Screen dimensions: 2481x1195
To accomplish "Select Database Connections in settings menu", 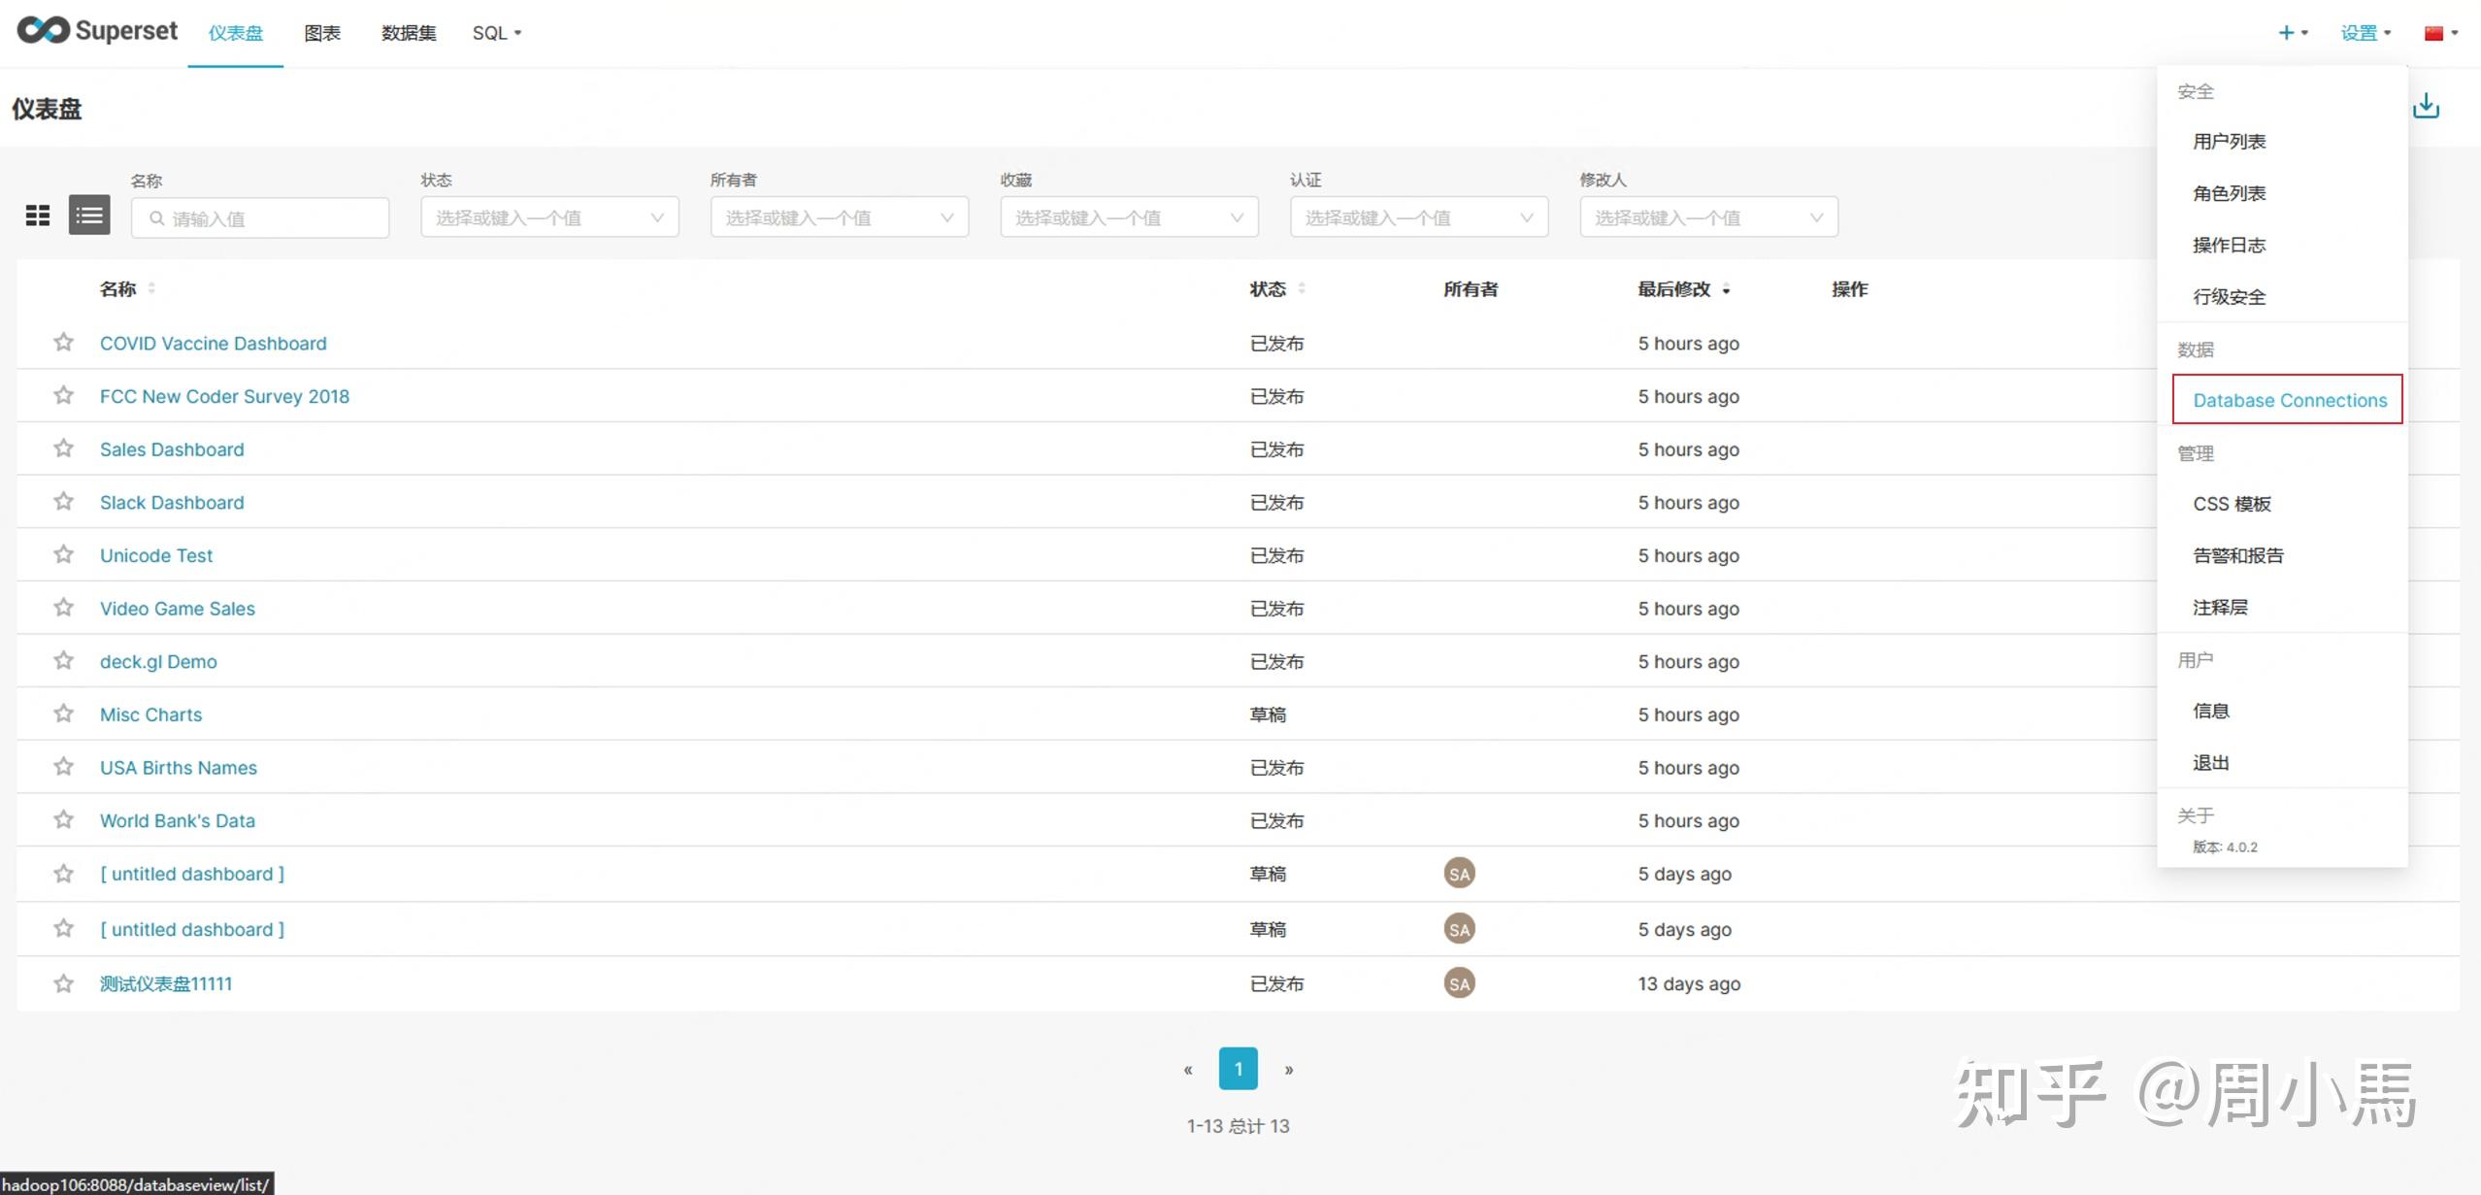I will click(2288, 400).
